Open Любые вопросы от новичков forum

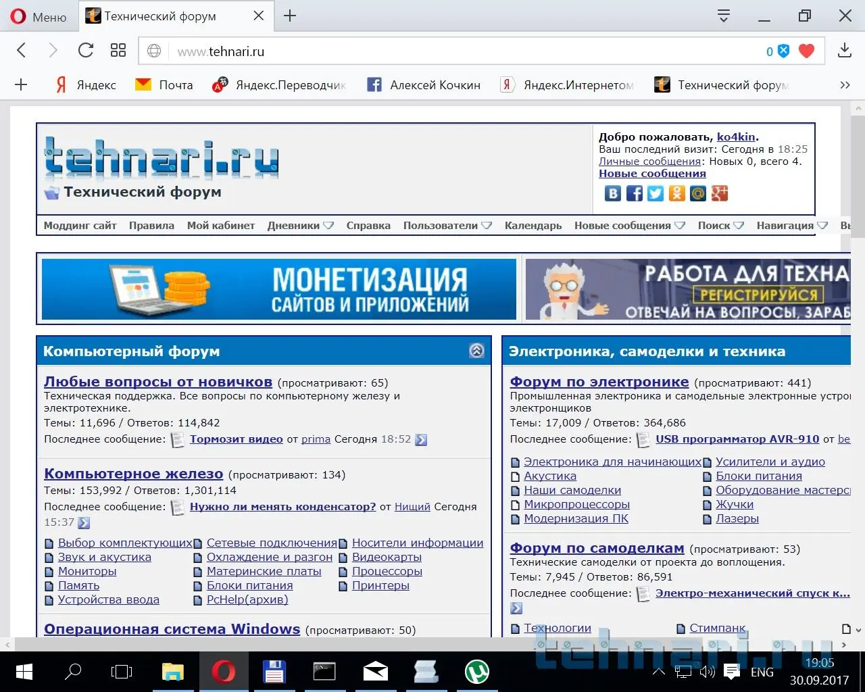click(x=158, y=382)
